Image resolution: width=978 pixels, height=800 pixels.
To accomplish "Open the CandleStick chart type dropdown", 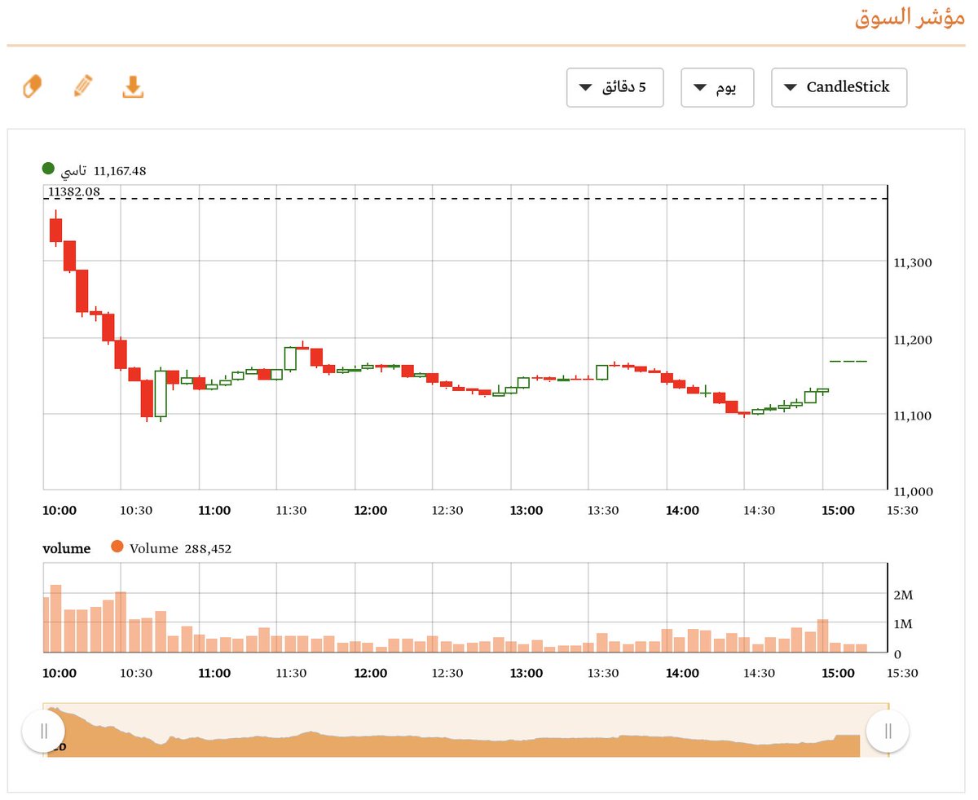I will 839,87.
